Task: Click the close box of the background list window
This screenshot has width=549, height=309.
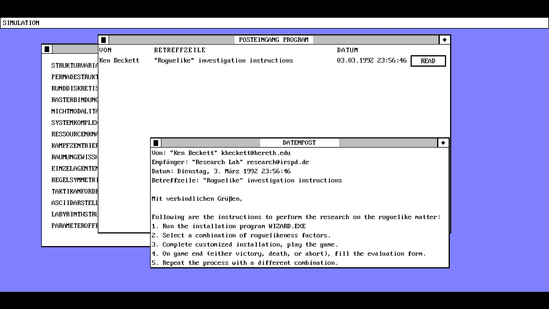Action: tap(47, 49)
